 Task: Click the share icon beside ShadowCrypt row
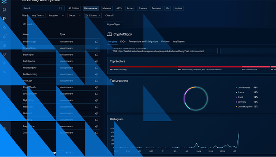click(x=96, y=42)
